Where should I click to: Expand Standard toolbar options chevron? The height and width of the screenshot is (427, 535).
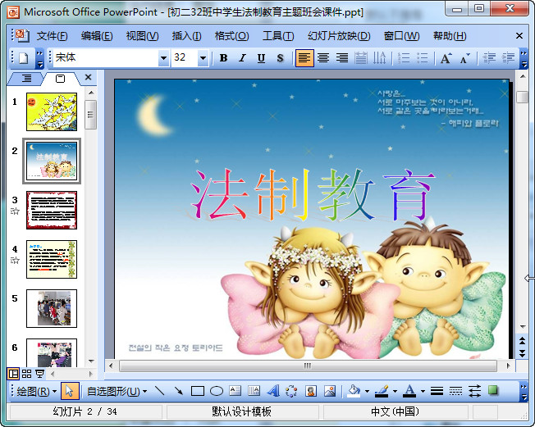pos(40,59)
